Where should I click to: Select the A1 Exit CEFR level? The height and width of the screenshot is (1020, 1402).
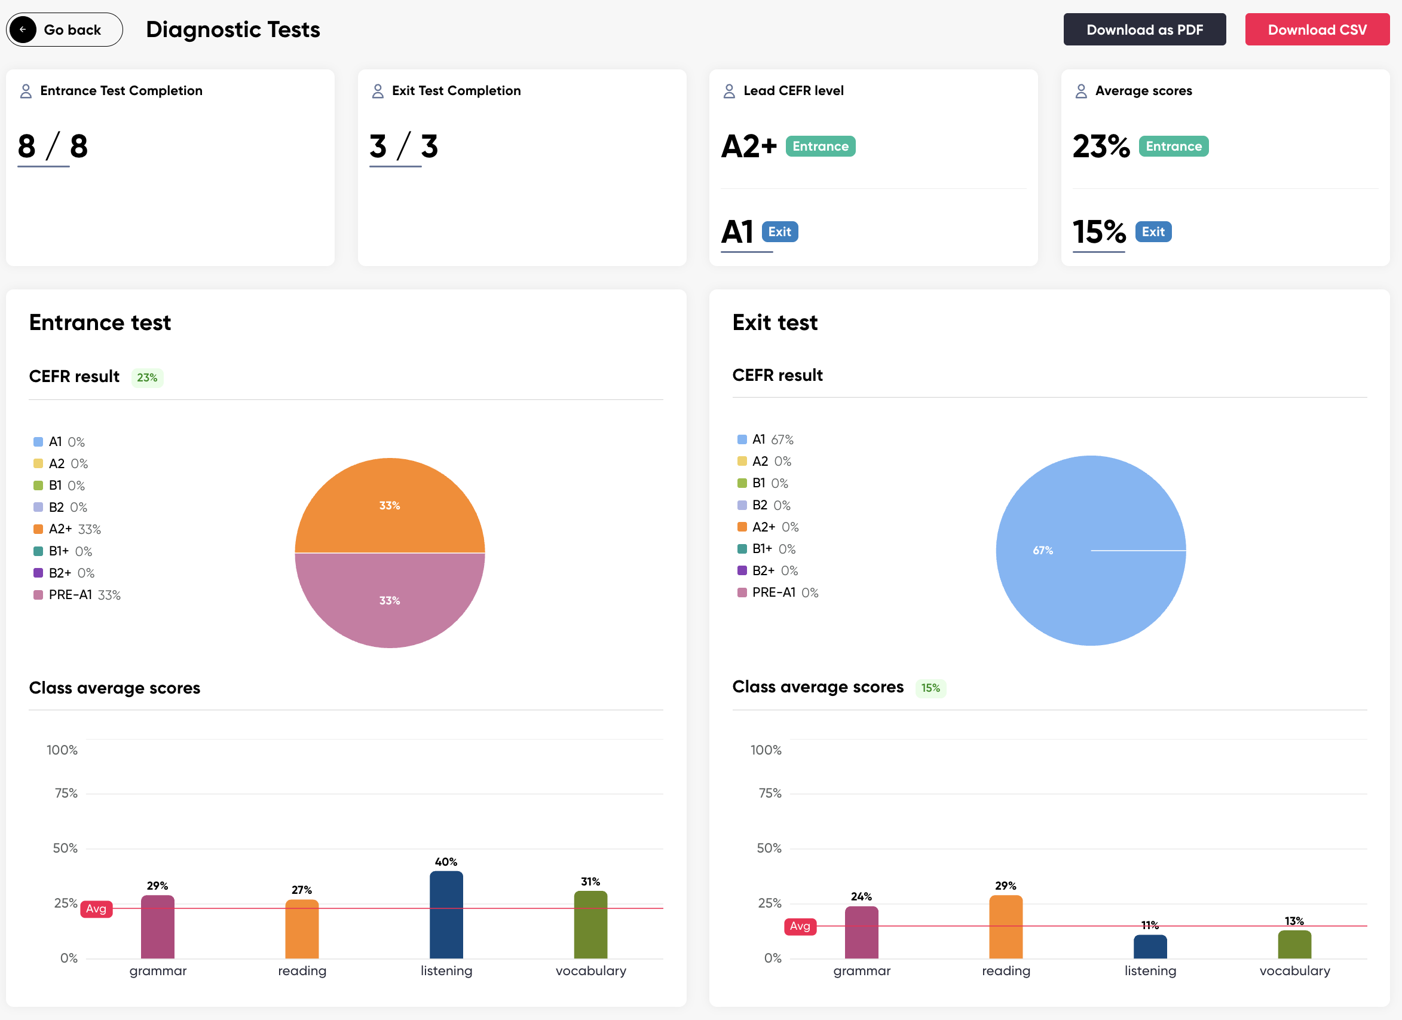click(737, 232)
